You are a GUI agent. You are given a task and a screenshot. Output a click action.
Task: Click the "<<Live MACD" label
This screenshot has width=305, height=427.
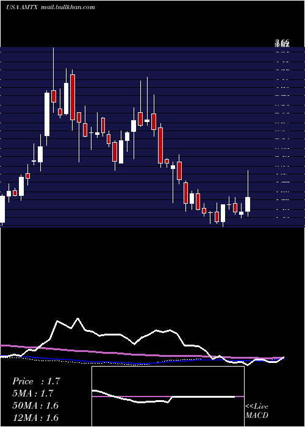tap(257, 411)
